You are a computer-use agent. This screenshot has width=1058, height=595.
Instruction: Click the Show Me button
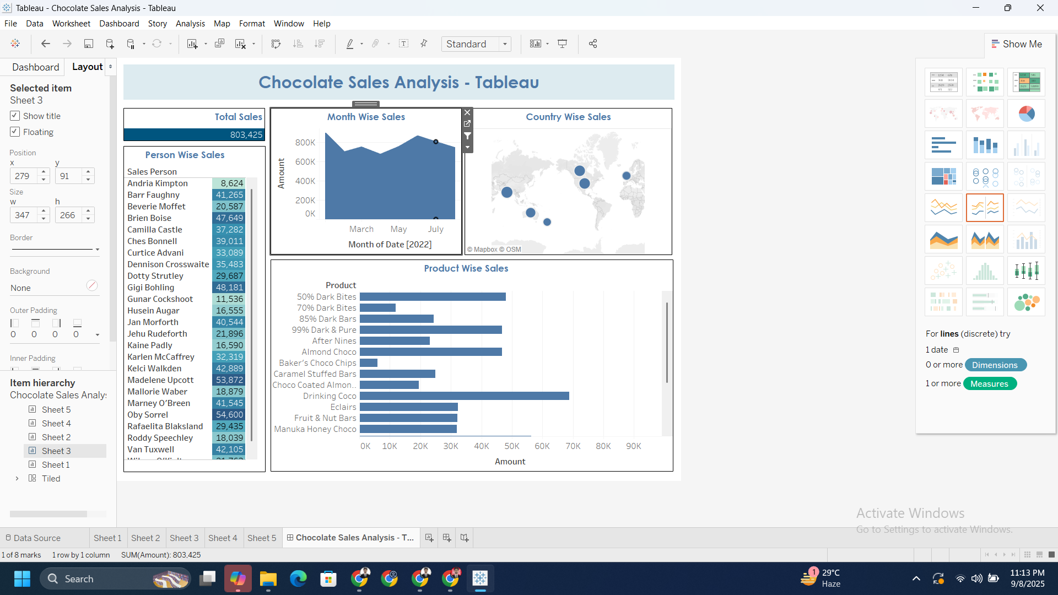coord(1017,44)
